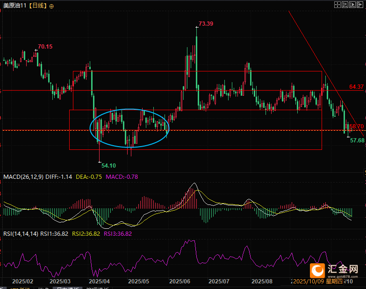Image resolution: width=366 pixels, height=289 pixels.
Task: Click the 64.37 price level label
Action: click(x=356, y=87)
